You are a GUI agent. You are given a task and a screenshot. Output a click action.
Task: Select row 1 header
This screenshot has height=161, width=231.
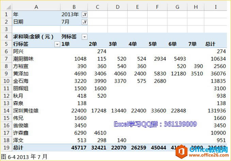pyautogui.click(x=6, y=14)
